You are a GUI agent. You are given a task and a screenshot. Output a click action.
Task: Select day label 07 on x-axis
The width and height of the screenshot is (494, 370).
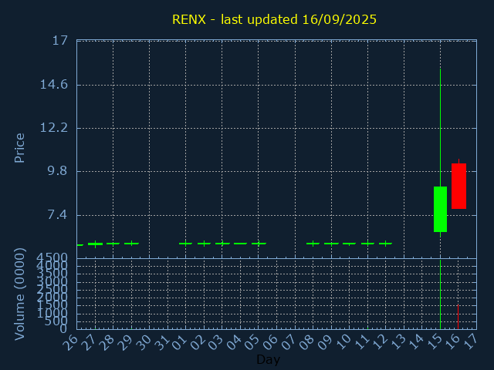pos(288,342)
